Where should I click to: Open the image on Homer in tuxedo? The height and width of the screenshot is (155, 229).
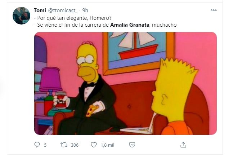click(125, 83)
